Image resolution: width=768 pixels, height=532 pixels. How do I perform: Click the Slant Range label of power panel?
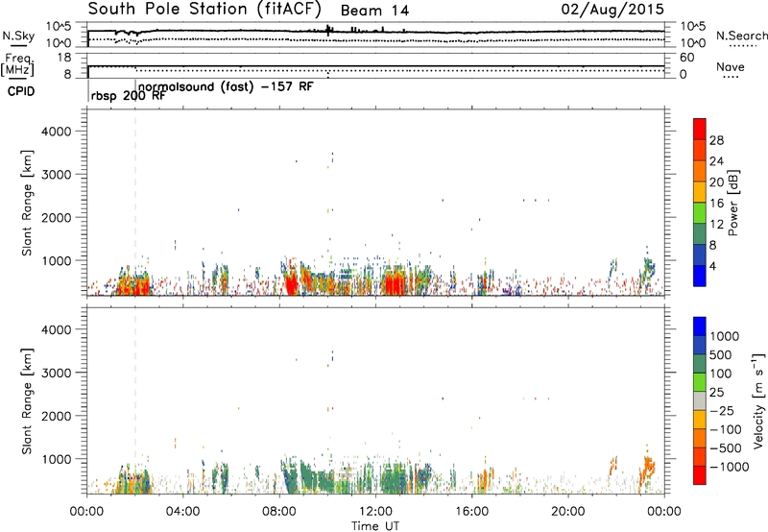point(27,203)
